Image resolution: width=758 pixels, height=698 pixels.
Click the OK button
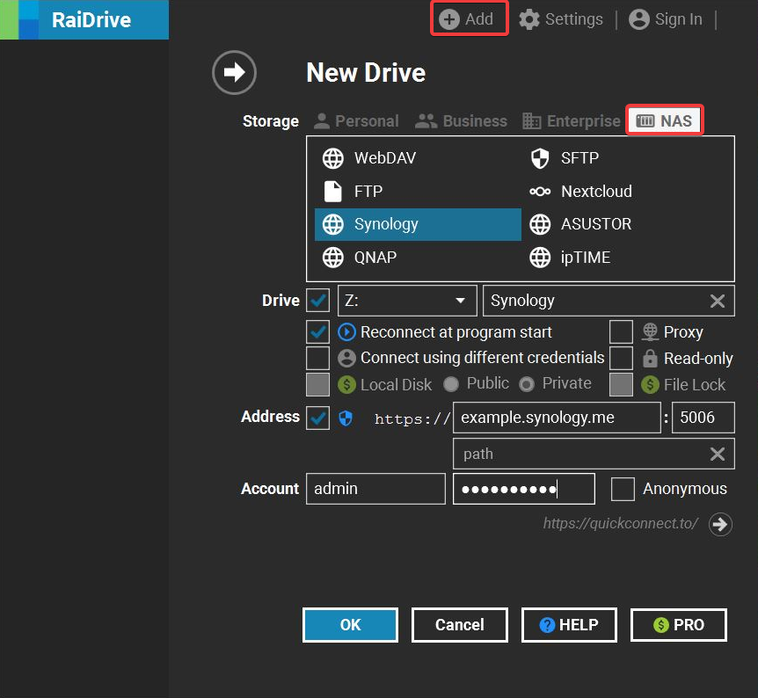350,624
